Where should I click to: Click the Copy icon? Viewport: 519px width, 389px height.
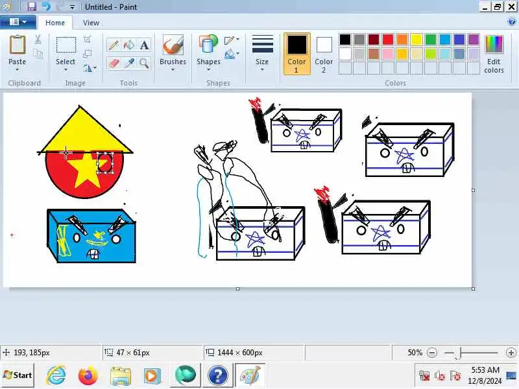click(x=38, y=54)
